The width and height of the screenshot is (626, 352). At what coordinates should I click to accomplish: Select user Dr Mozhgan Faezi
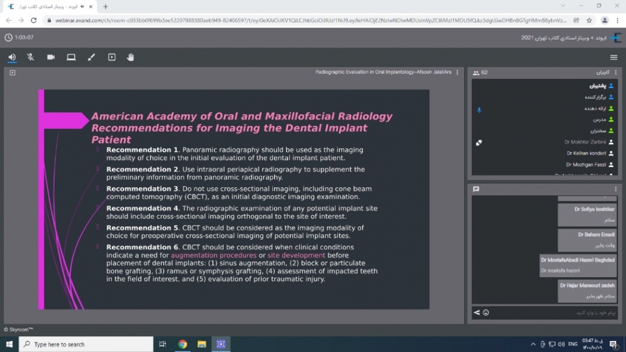[x=590, y=165]
